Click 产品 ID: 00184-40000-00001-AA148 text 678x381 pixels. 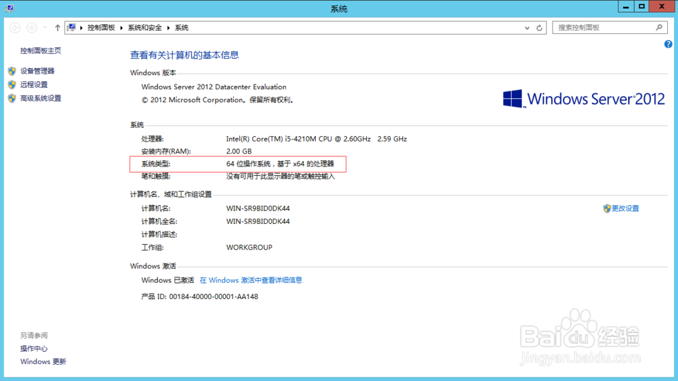point(200,297)
